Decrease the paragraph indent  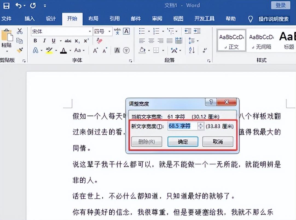[x=188, y=31]
